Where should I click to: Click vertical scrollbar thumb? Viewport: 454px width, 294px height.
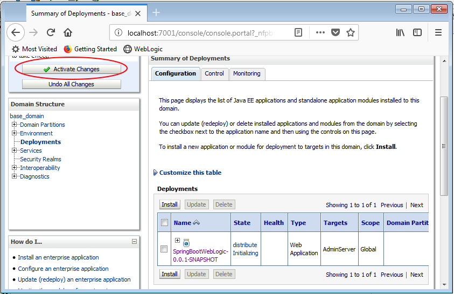pyautogui.click(x=444, y=146)
